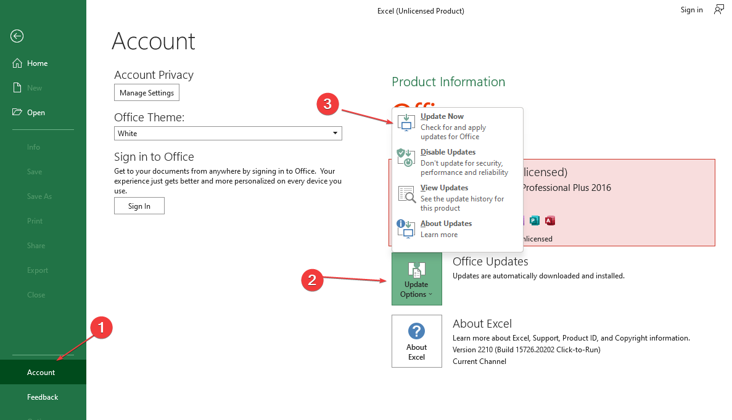Select Save in the sidebar
732x420 pixels.
coord(43,172)
